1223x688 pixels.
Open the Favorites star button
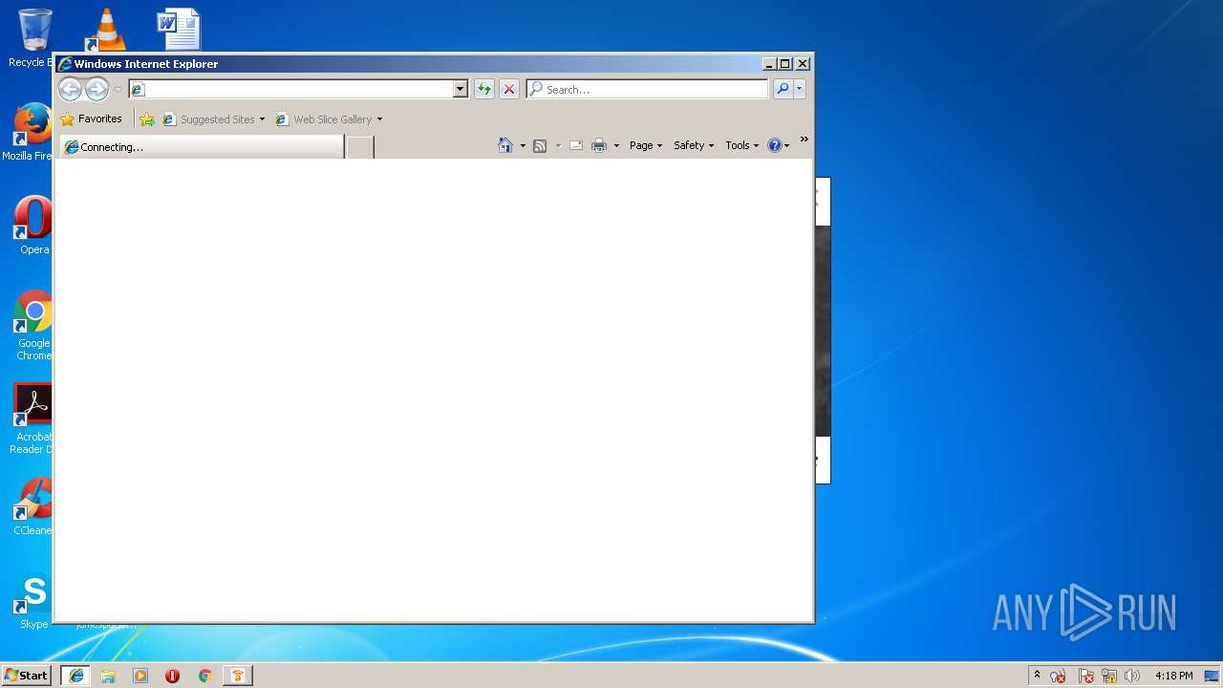[92, 119]
